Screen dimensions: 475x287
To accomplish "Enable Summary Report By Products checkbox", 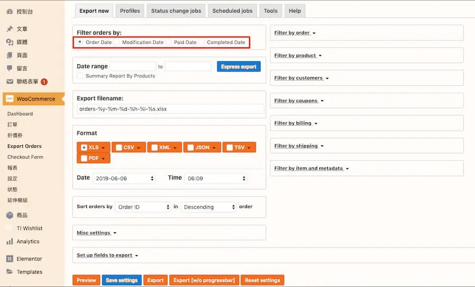I will (x=80, y=76).
